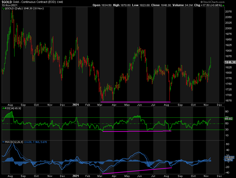The width and height of the screenshot is (236, 178).
Task: Click the 13.630 value tag on the MACD axis
Action: point(229,157)
